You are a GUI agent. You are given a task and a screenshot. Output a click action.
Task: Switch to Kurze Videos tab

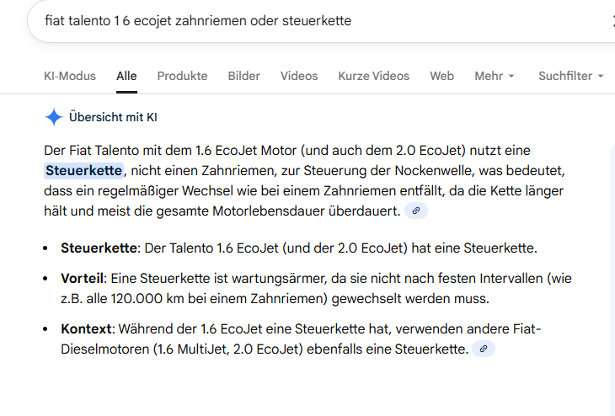click(373, 76)
